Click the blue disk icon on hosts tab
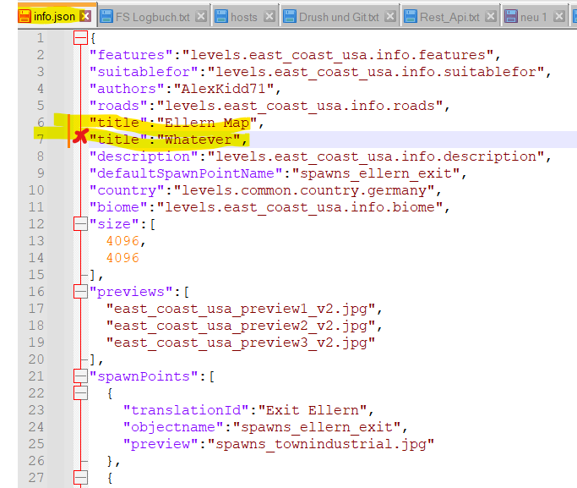 221,17
